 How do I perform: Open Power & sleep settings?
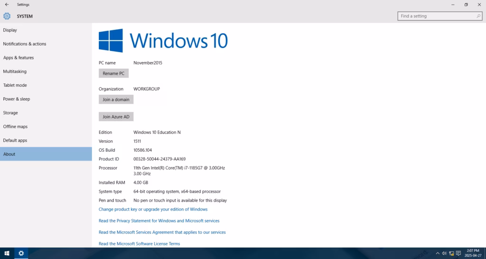tap(46, 99)
